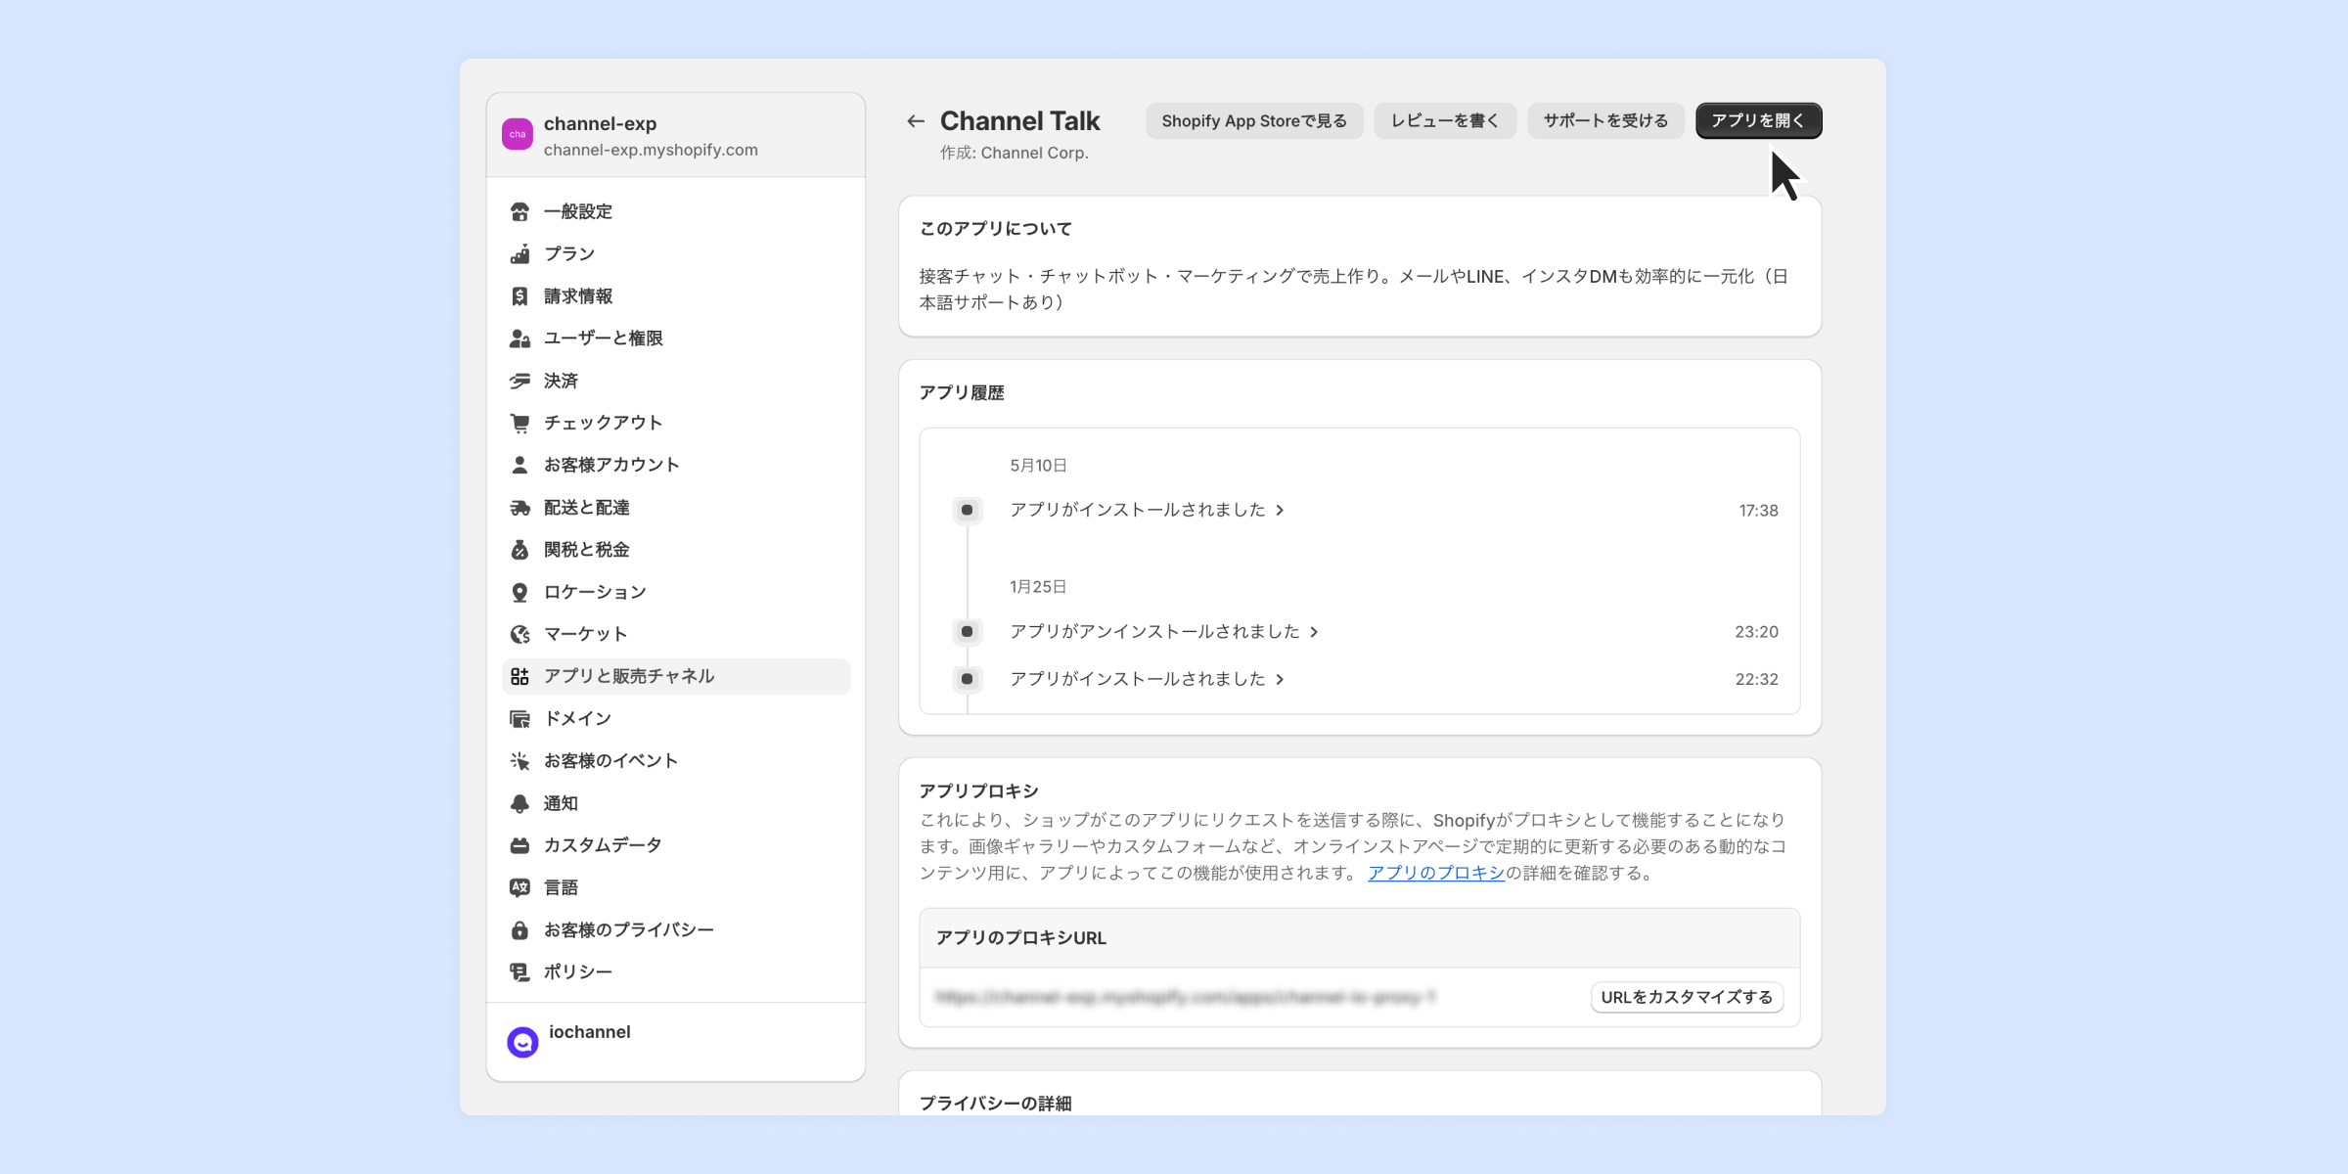Click the timeline dot for 23:20 uninstall event
The height and width of the screenshot is (1174, 2348).
pyautogui.click(x=967, y=631)
